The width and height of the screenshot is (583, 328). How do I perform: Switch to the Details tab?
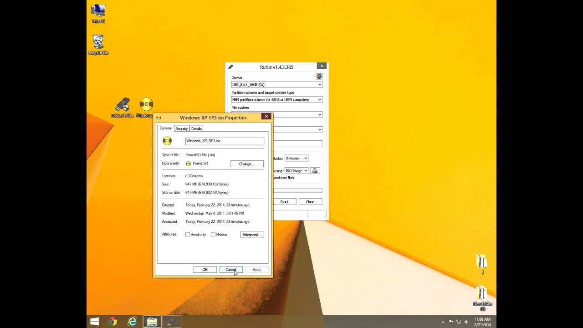coord(196,128)
